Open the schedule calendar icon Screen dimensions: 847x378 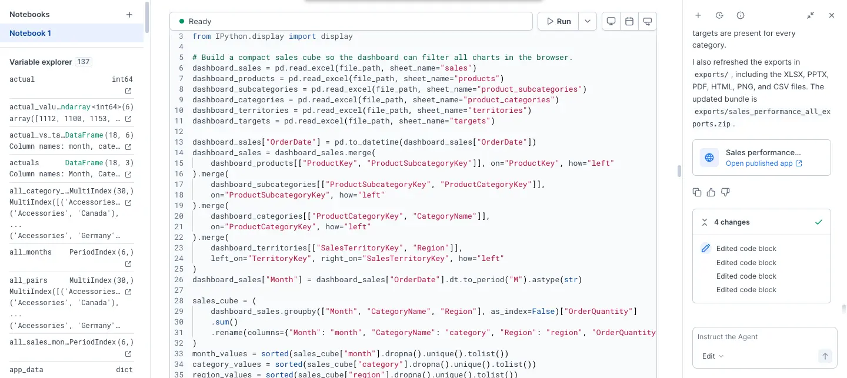629,21
